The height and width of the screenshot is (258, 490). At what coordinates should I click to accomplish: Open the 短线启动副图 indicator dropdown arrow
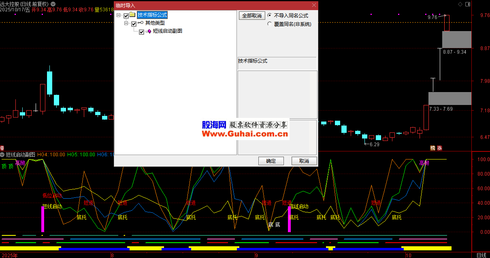click(2, 155)
